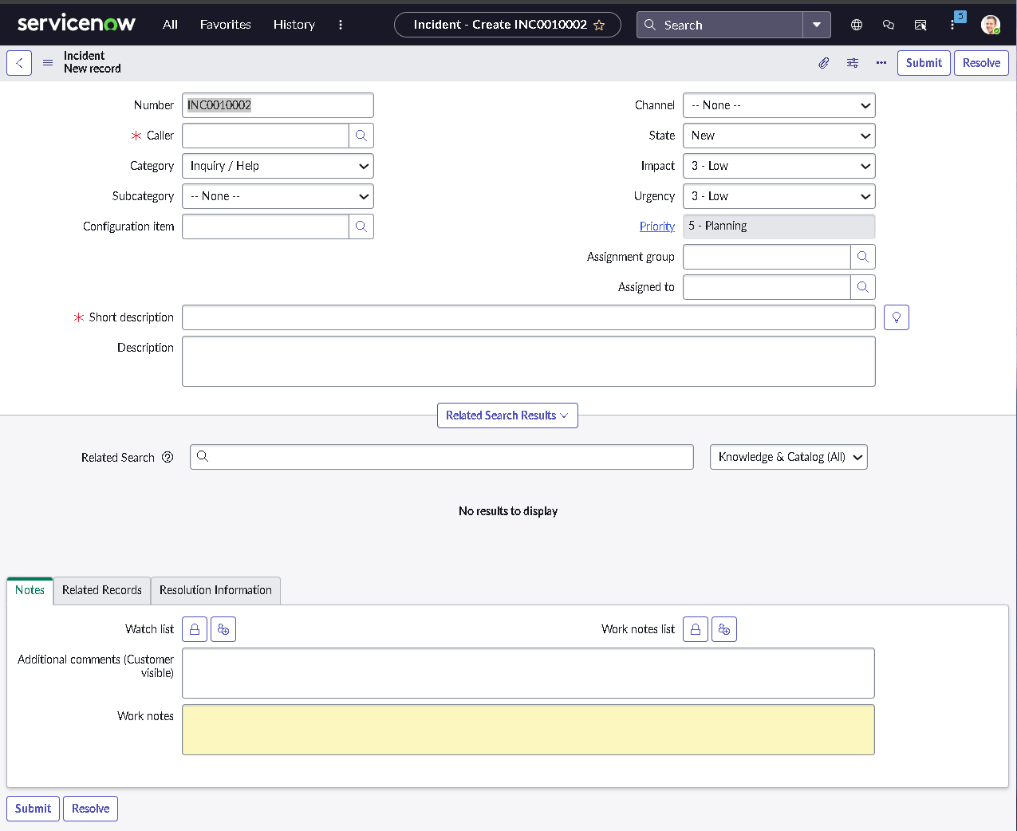1017x831 pixels.
Task: Unlock the Watch list
Action: tap(194, 629)
